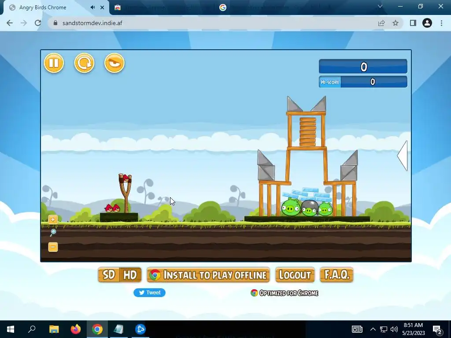Click the browser forward arrow
This screenshot has width=451, height=338.
(x=24, y=23)
